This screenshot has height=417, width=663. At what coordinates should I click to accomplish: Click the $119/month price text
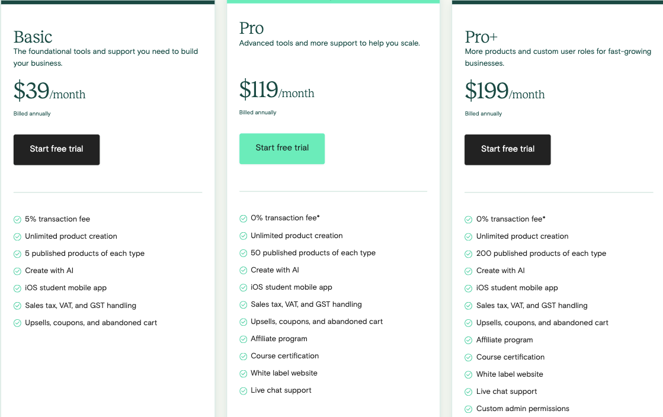tap(277, 89)
